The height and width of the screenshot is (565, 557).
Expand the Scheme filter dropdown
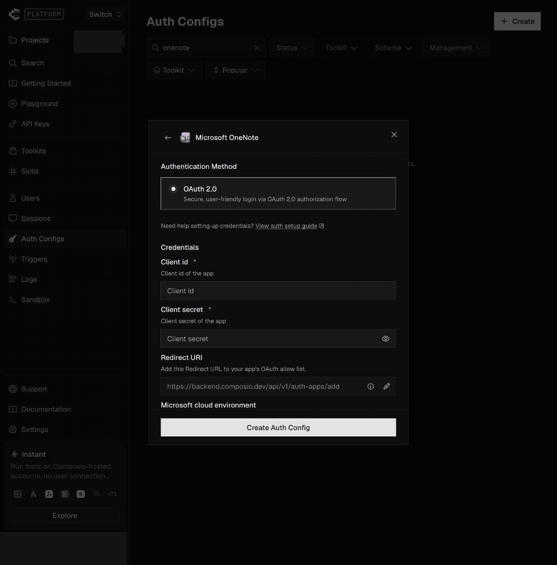pos(393,48)
